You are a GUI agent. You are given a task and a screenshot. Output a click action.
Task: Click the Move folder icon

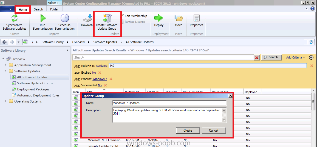179,18
